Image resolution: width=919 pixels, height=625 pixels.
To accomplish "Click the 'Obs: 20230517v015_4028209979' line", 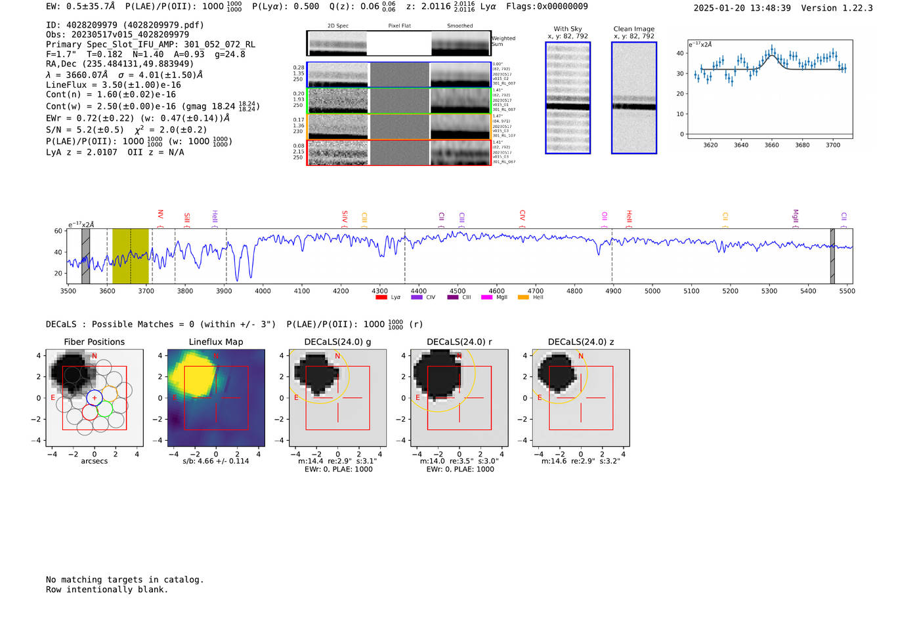I will coord(118,34).
